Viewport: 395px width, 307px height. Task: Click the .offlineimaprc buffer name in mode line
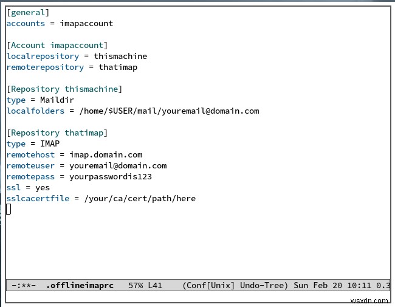click(80, 285)
